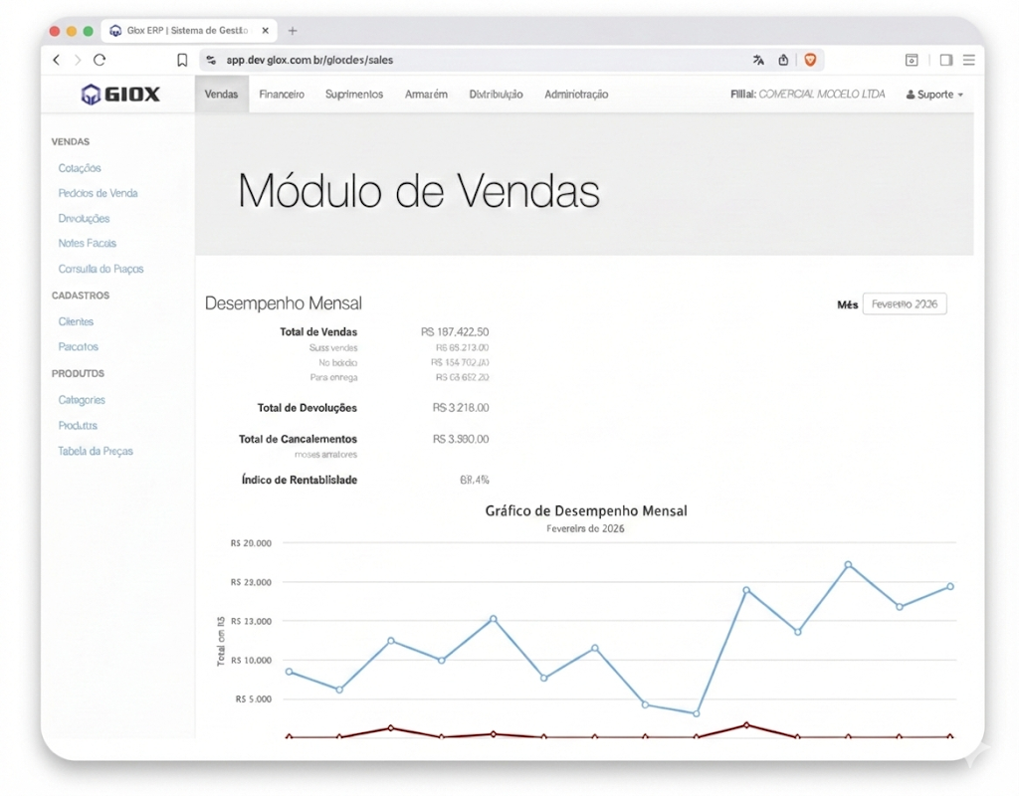Open the Brave shields icon
The width and height of the screenshot is (1019, 796).
810,60
